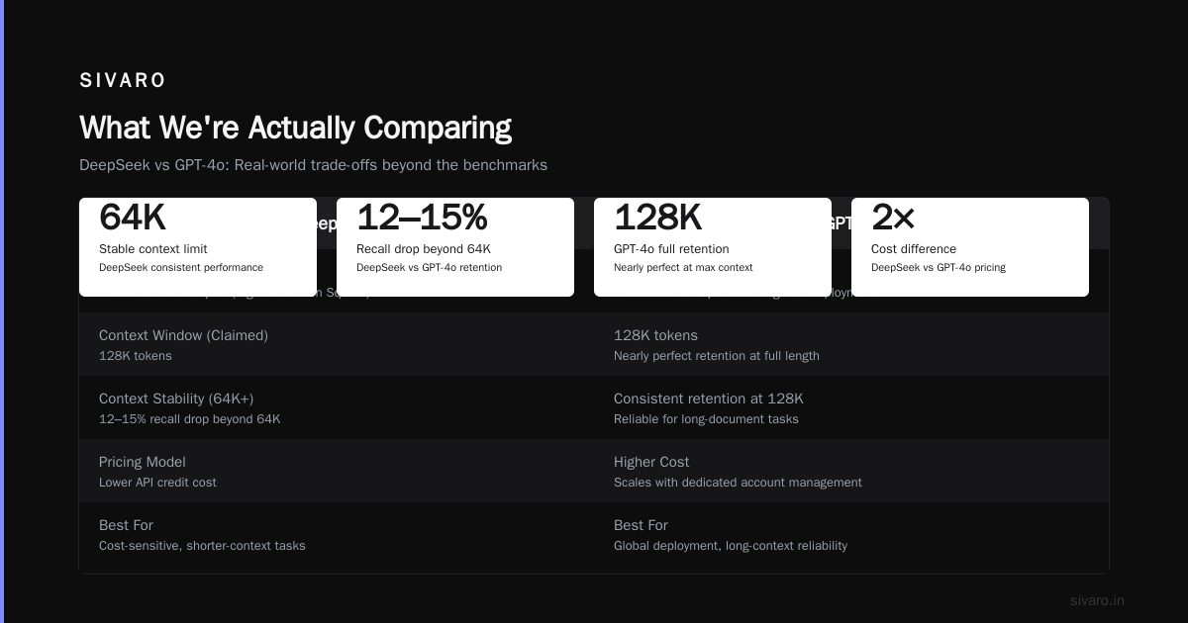The image size is (1188, 623).
Task: Select the 'What We're Actually Comparing' heading
Action: (295, 128)
